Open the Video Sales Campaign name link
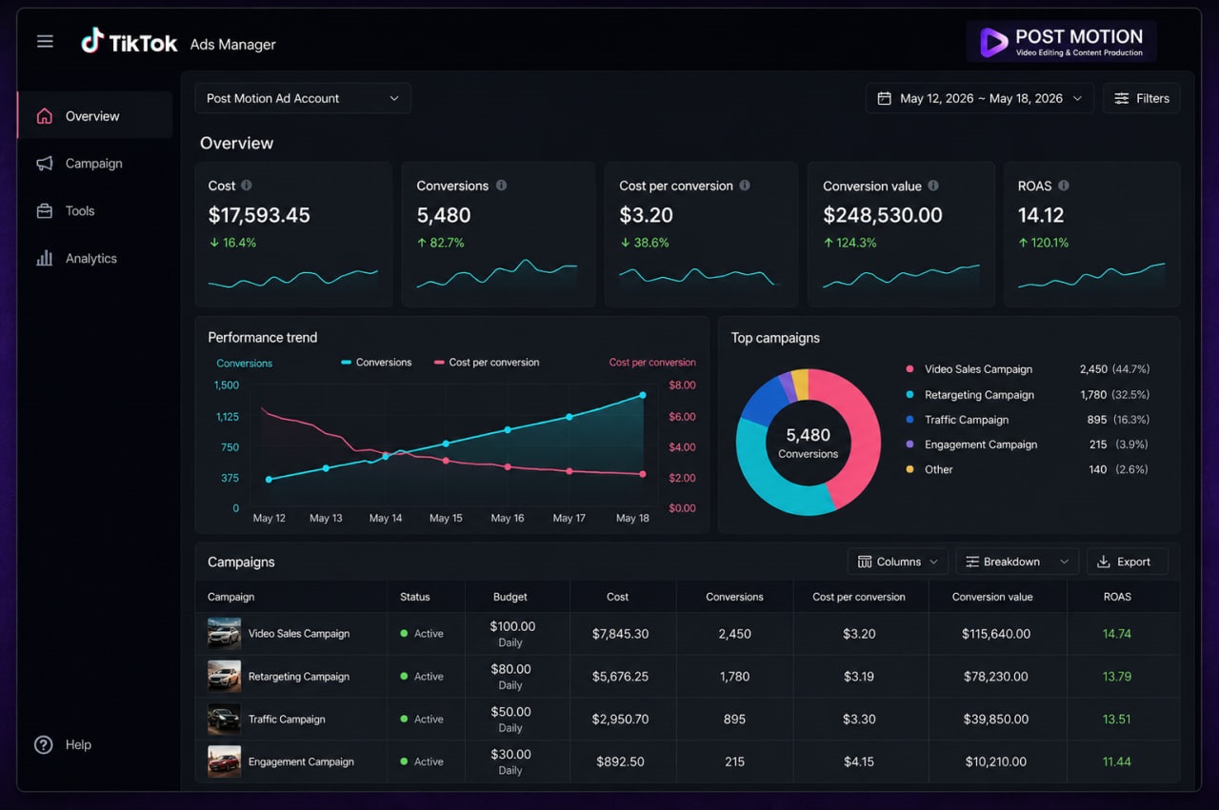 299,633
